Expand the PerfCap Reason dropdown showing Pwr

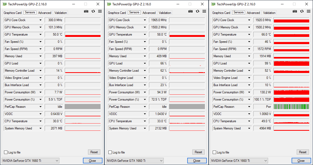click(x=249, y=107)
